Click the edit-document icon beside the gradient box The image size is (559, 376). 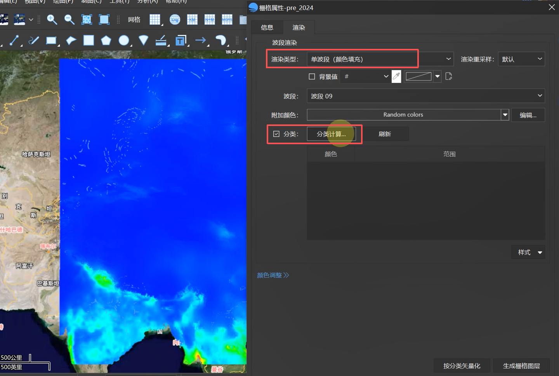(x=449, y=76)
